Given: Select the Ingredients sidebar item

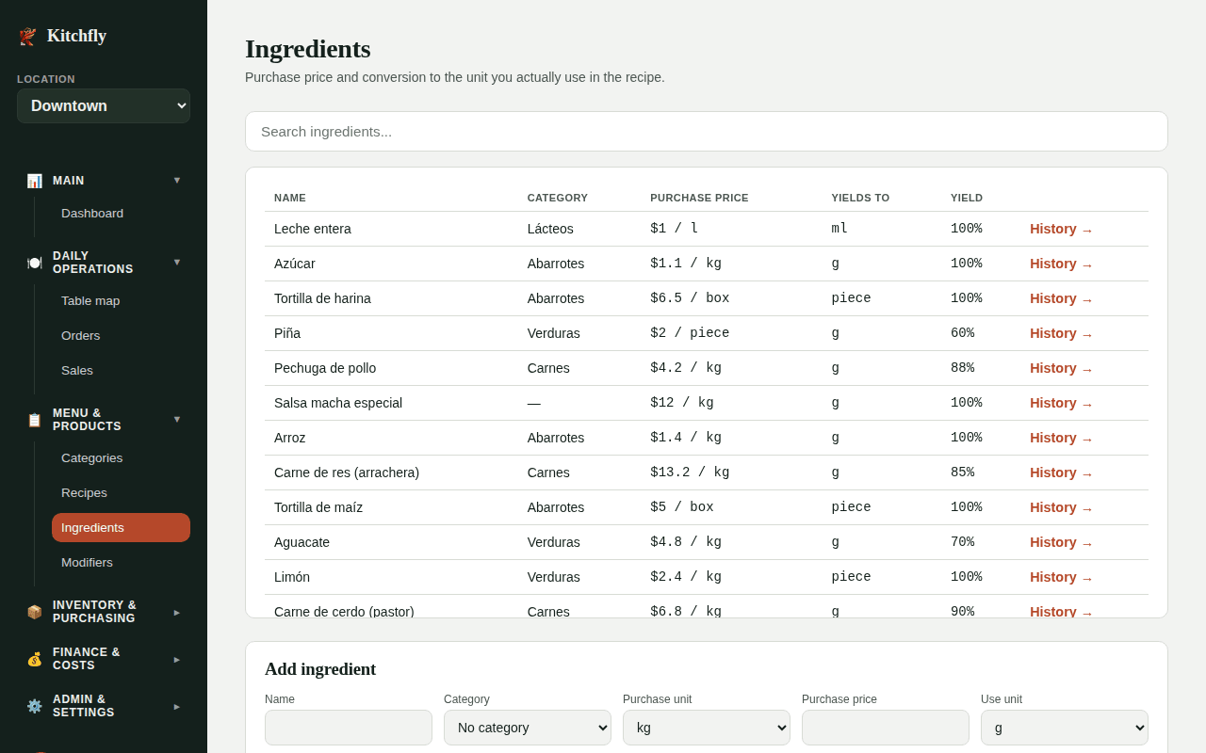Looking at the screenshot, I should point(121,528).
